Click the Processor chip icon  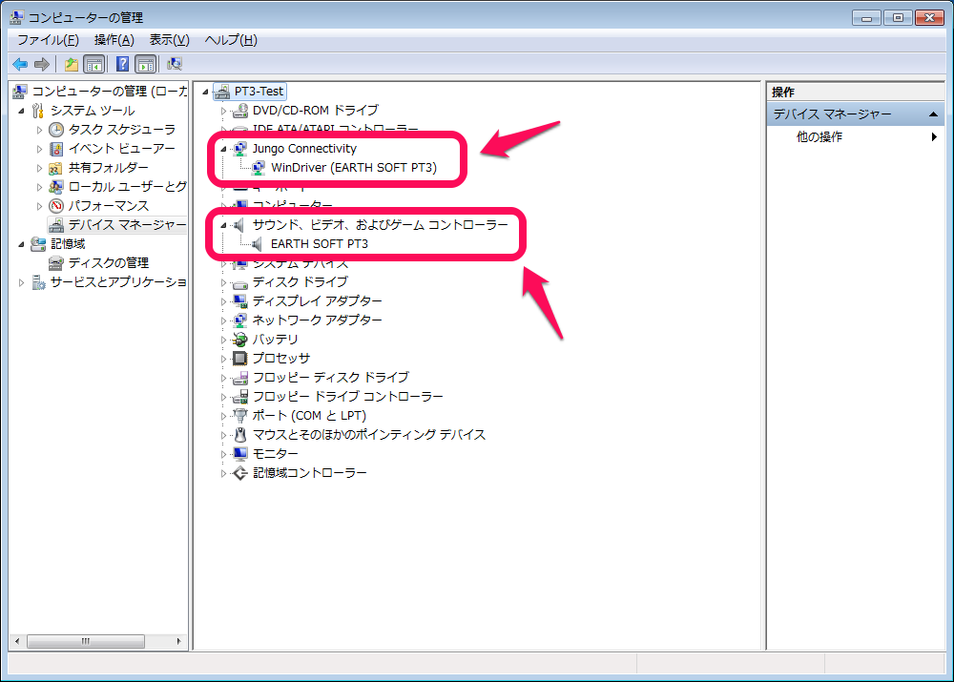[x=241, y=359]
